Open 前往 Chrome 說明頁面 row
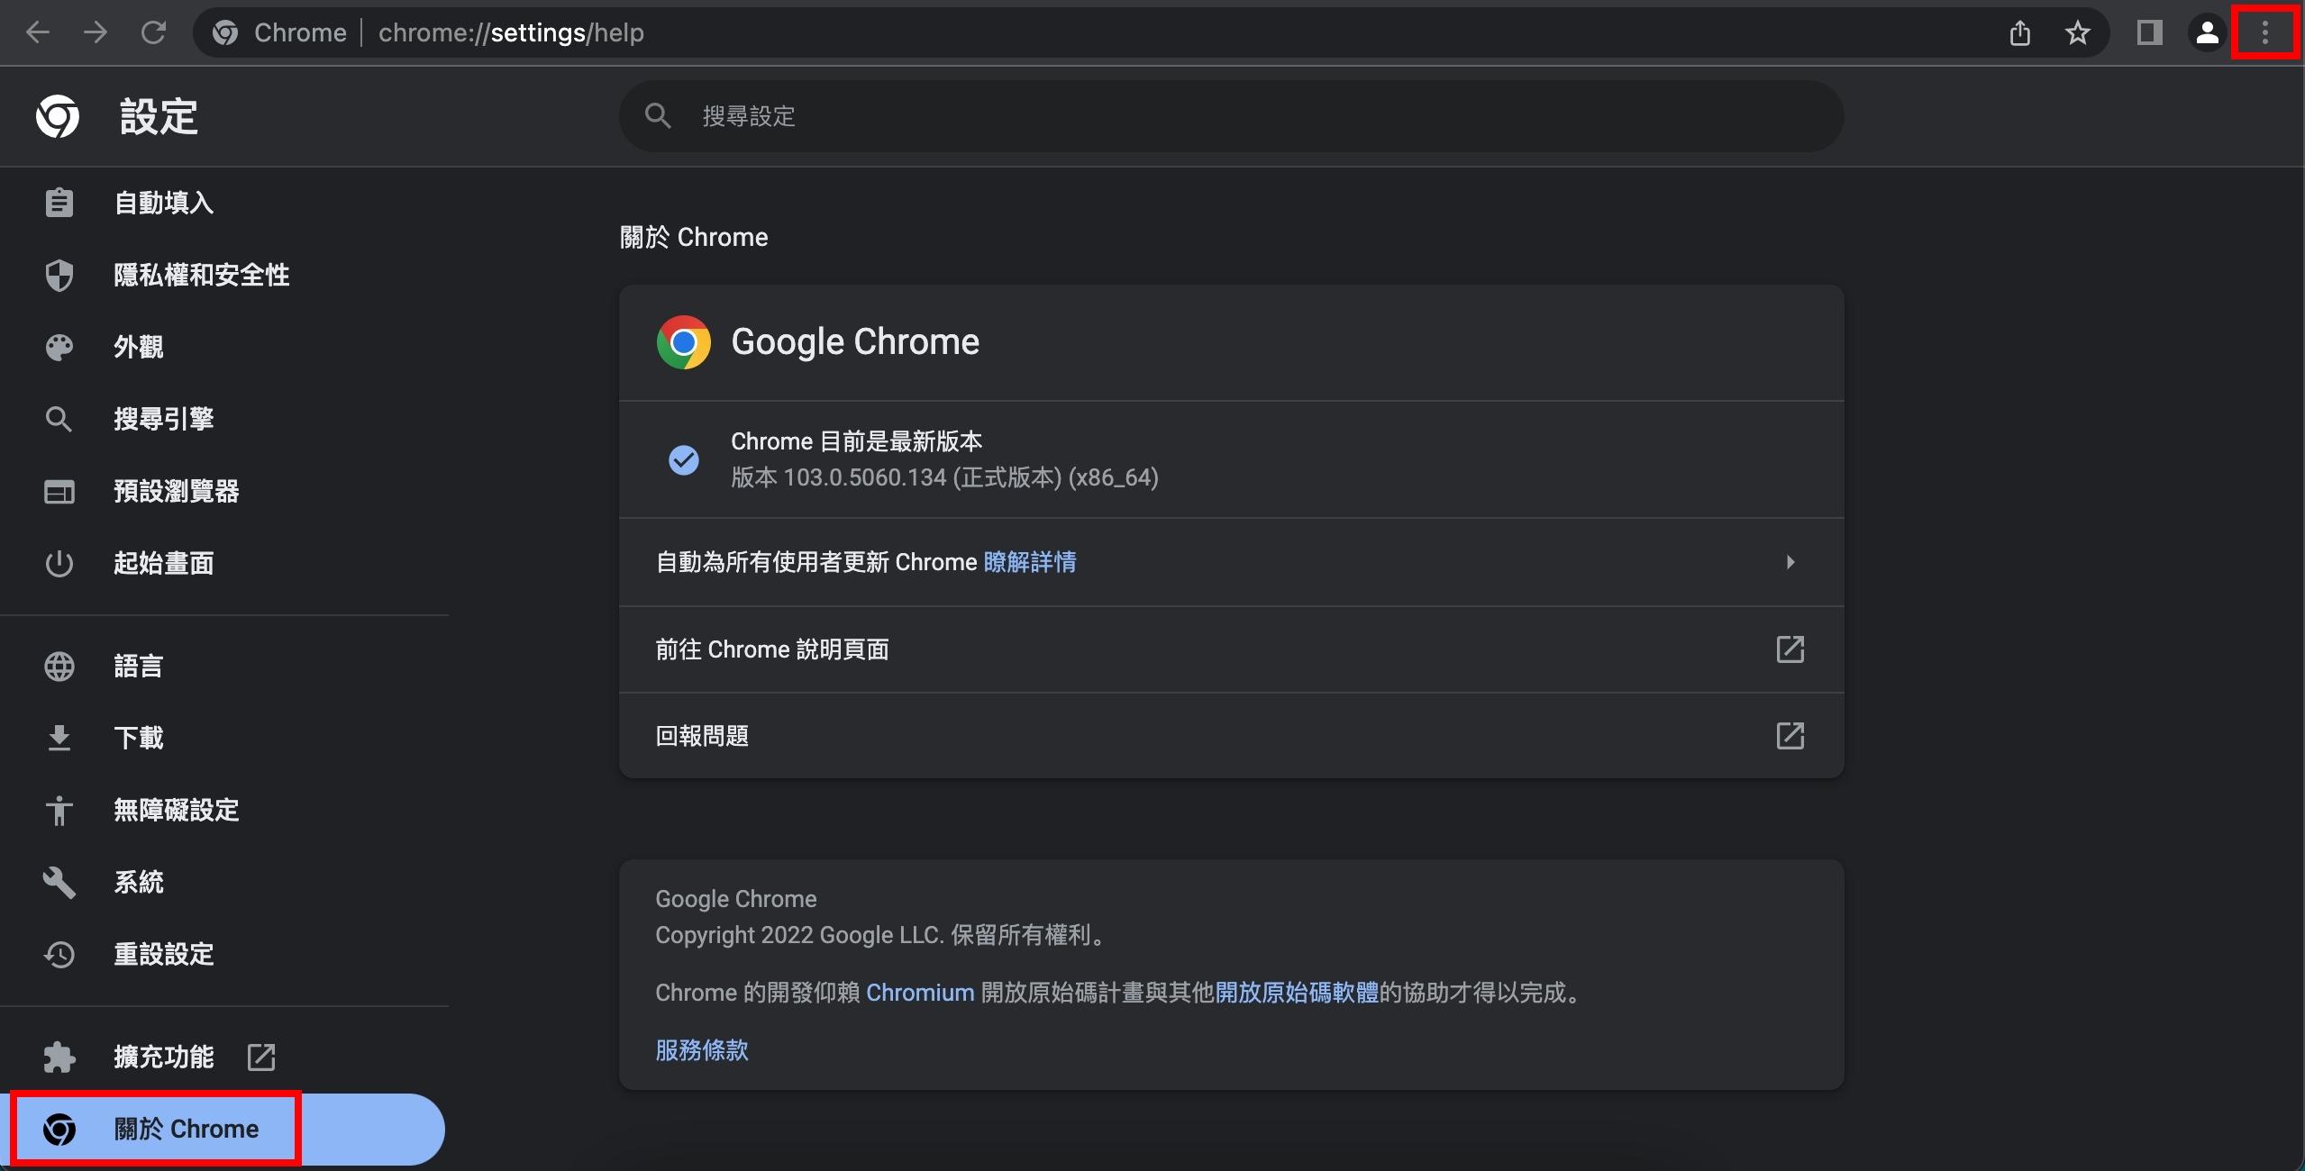 click(x=1231, y=649)
